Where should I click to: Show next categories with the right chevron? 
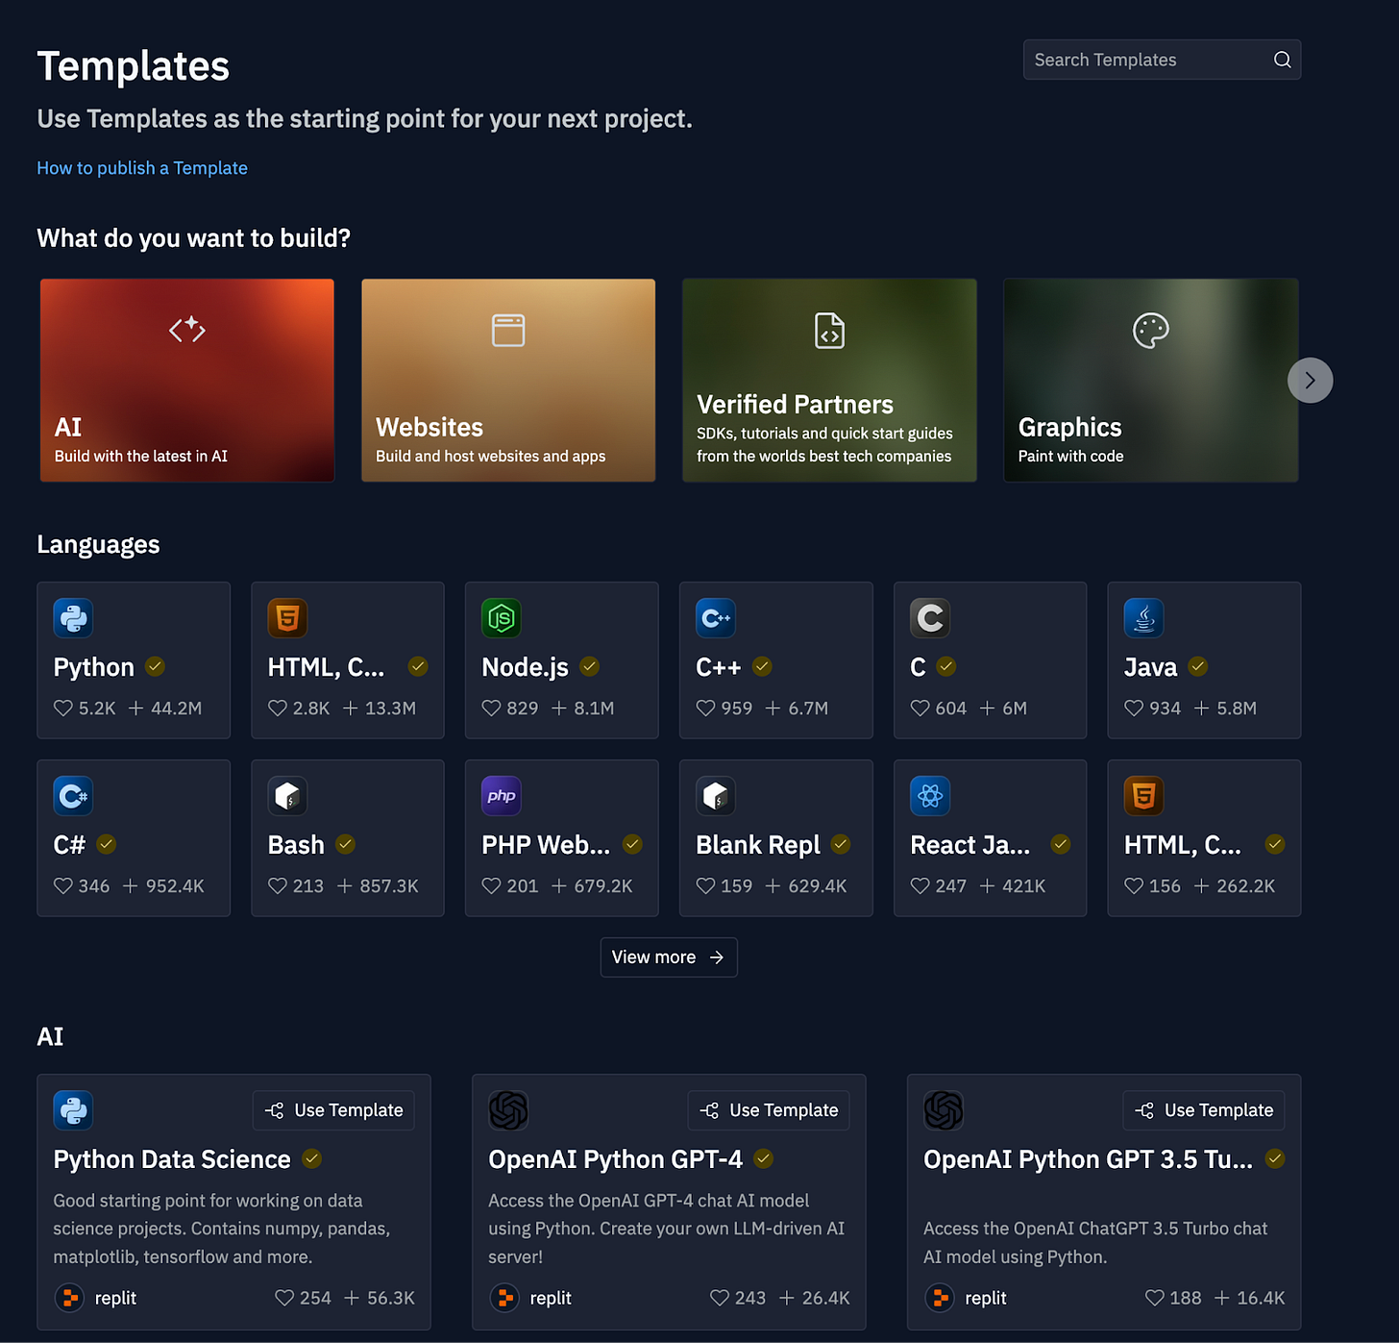coord(1310,381)
